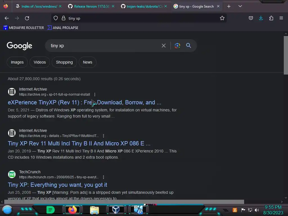The height and width of the screenshot is (216, 288).
Task: Open more options for TinyXPRev11 details result
Action: click(103, 136)
